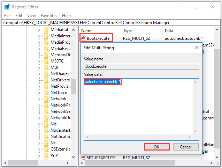
Task: Click the Network folder icon
Action: click(46, 99)
